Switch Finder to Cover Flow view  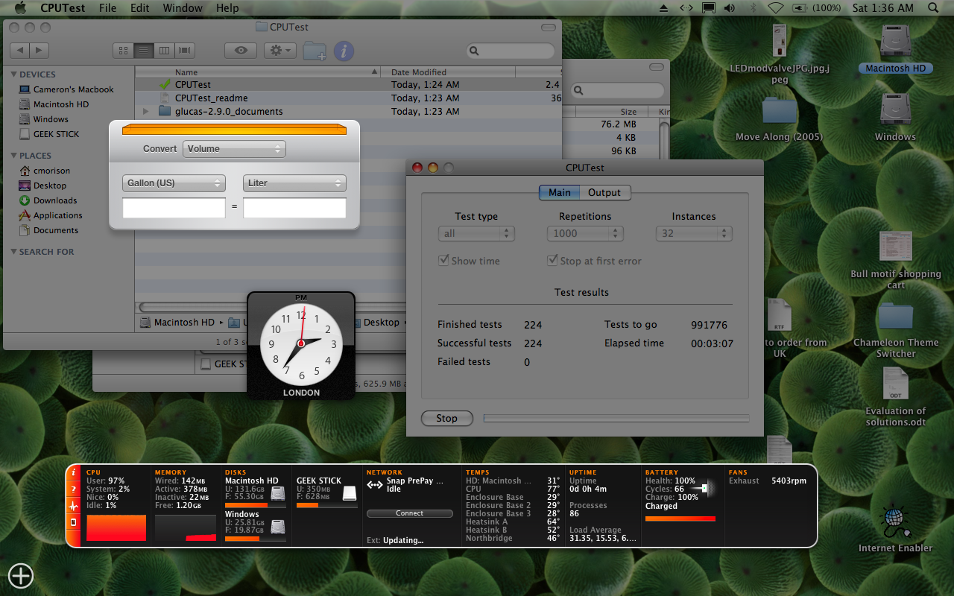(x=184, y=51)
